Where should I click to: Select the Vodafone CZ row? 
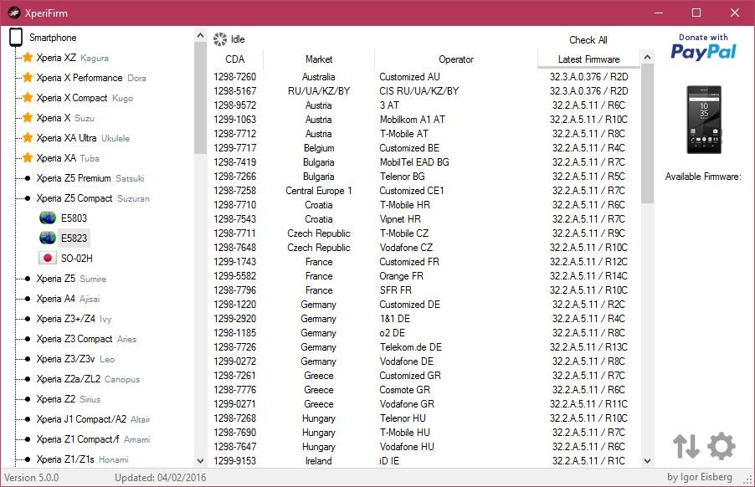pos(424,248)
